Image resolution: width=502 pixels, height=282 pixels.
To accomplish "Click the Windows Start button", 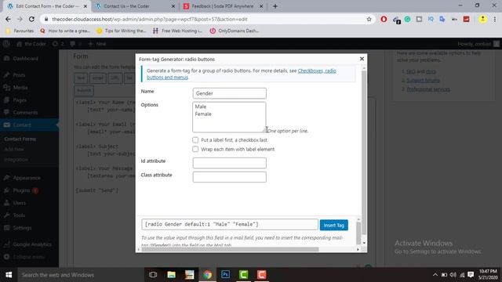I will pyautogui.click(x=9, y=275).
